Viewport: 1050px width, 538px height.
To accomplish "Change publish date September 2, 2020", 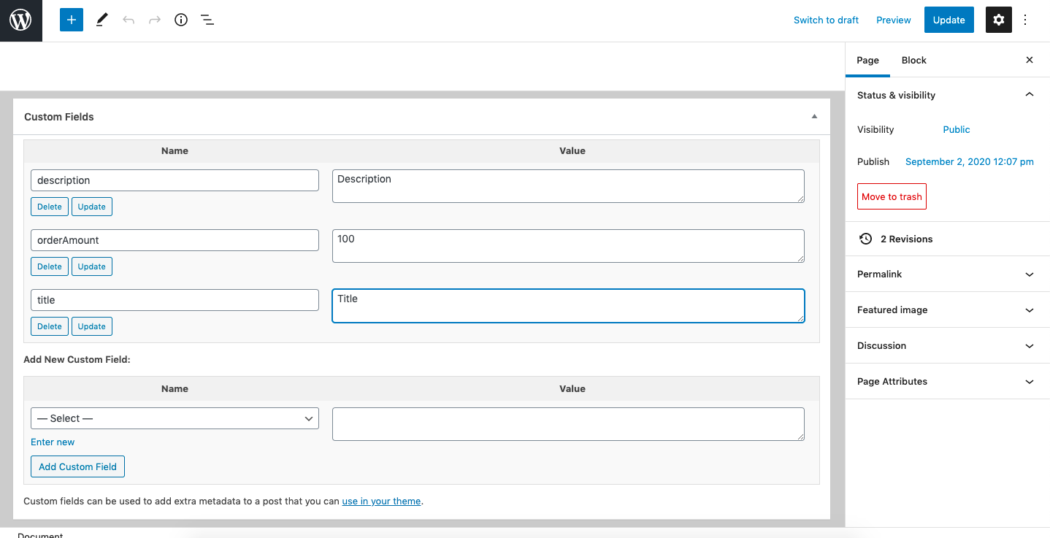I will pos(970,162).
